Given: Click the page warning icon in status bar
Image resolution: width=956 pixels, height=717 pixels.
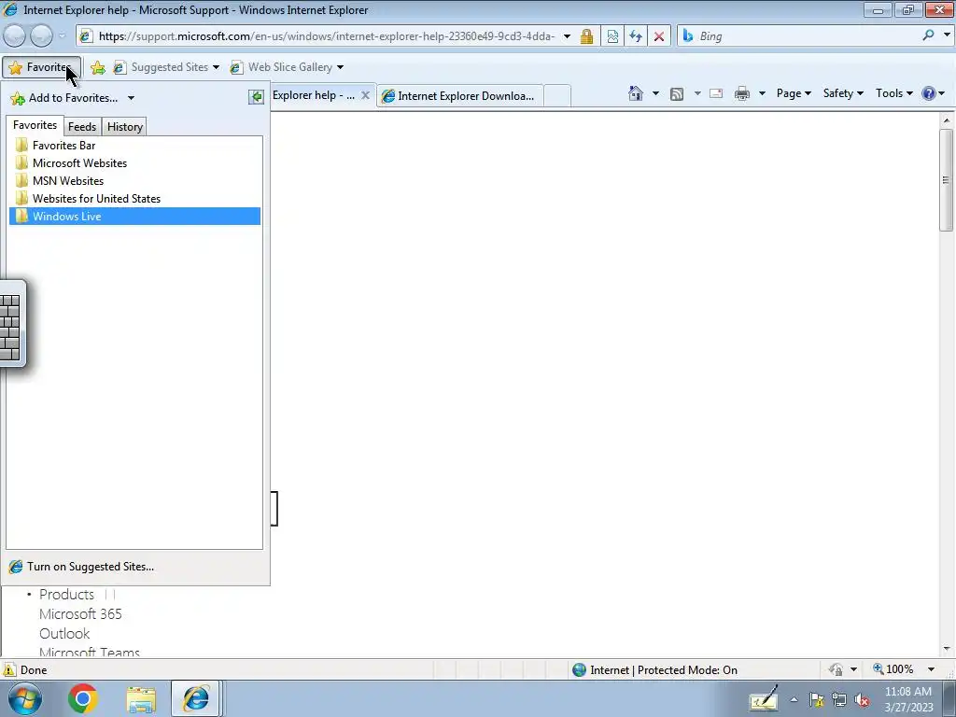Looking at the screenshot, I should tap(9, 670).
